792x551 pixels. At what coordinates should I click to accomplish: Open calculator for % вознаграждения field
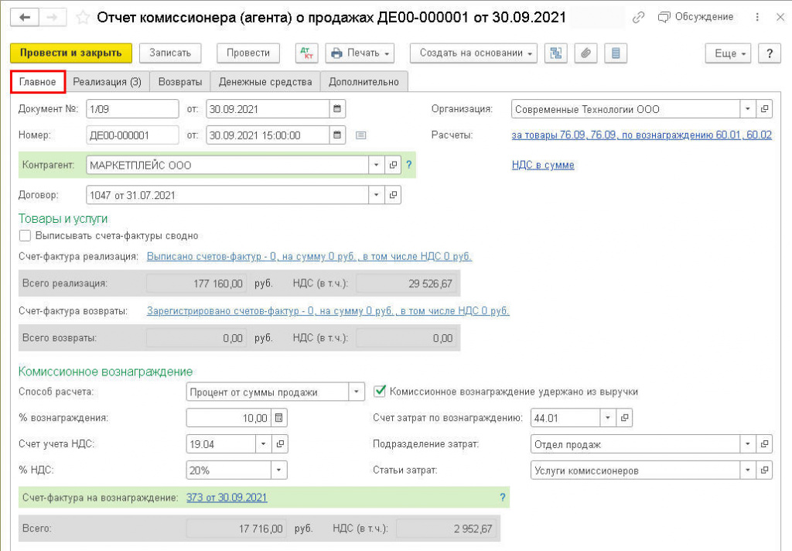pyautogui.click(x=279, y=418)
